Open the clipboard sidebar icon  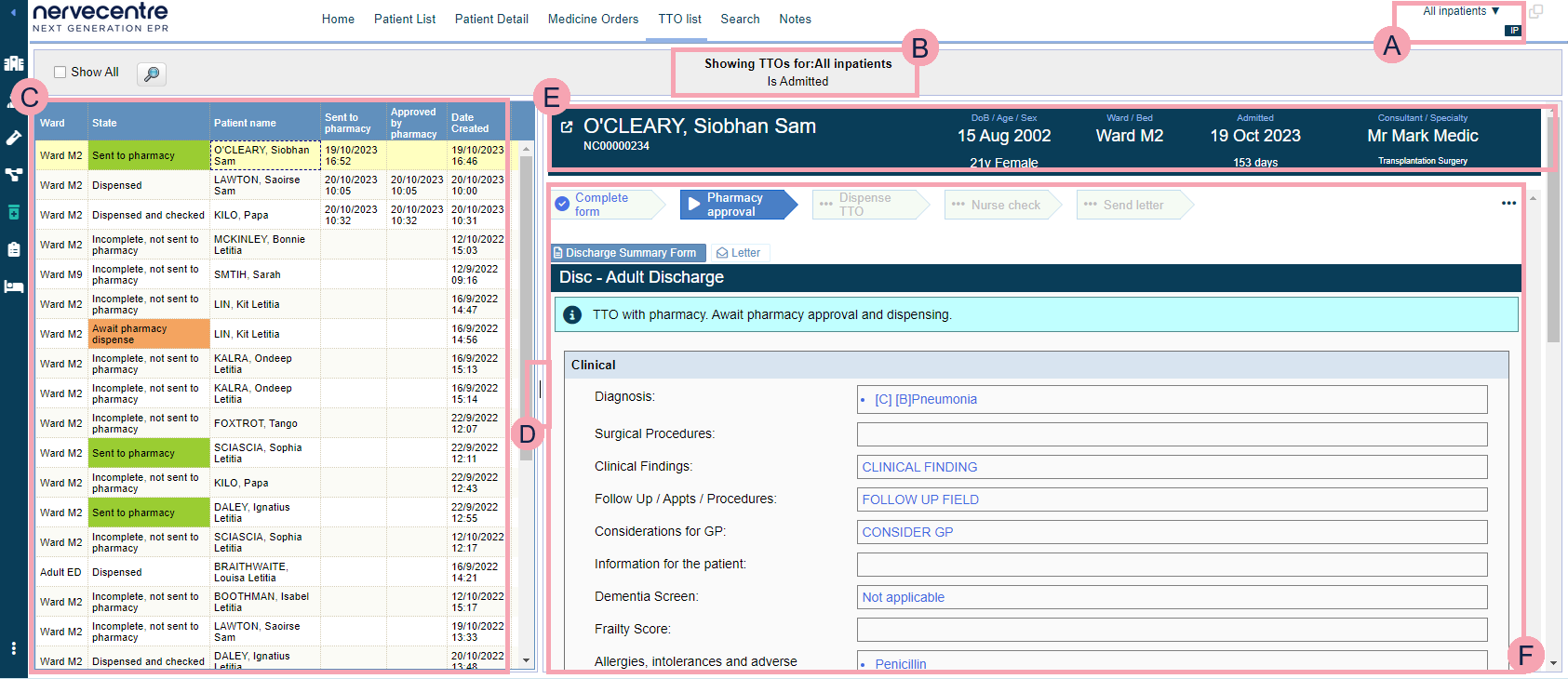[14, 249]
